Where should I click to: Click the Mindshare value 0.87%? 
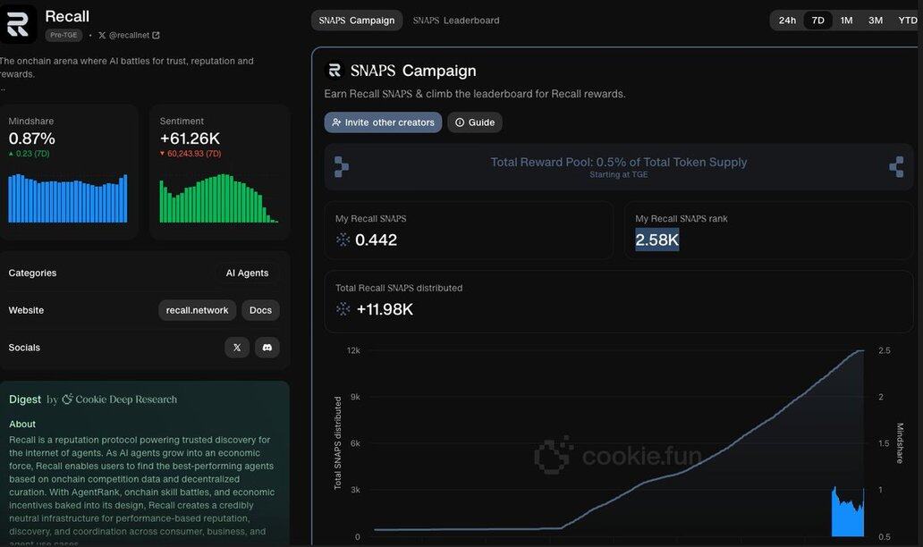coord(32,139)
